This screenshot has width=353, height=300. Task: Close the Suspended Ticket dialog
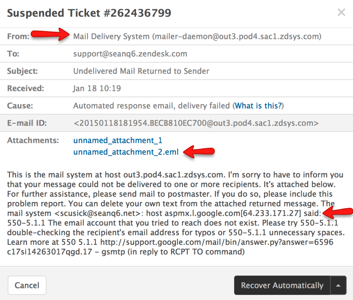[x=341, y=13]
